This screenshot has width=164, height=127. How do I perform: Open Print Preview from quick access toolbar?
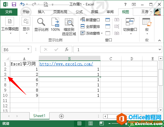coord(46,4)
